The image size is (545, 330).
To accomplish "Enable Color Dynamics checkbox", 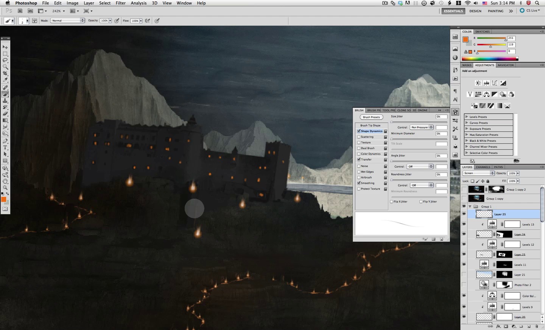I will [359, 154].
